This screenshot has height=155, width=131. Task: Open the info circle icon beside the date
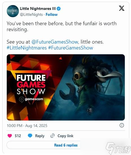pos(122,125)
